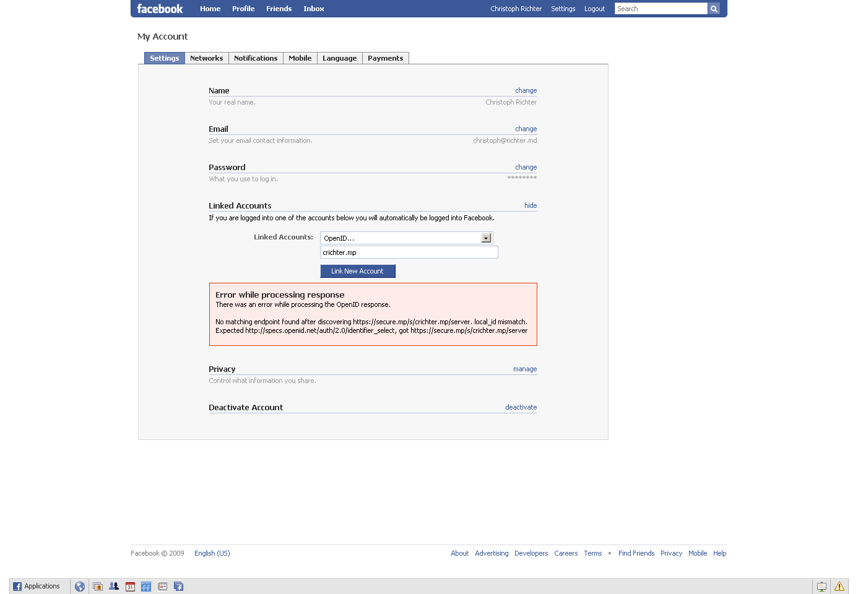This screenshot has width=858, height=594.
Task: Open the Events calendar icon in bottom bar
Action: pyautogui.click(x=130, y=587)
